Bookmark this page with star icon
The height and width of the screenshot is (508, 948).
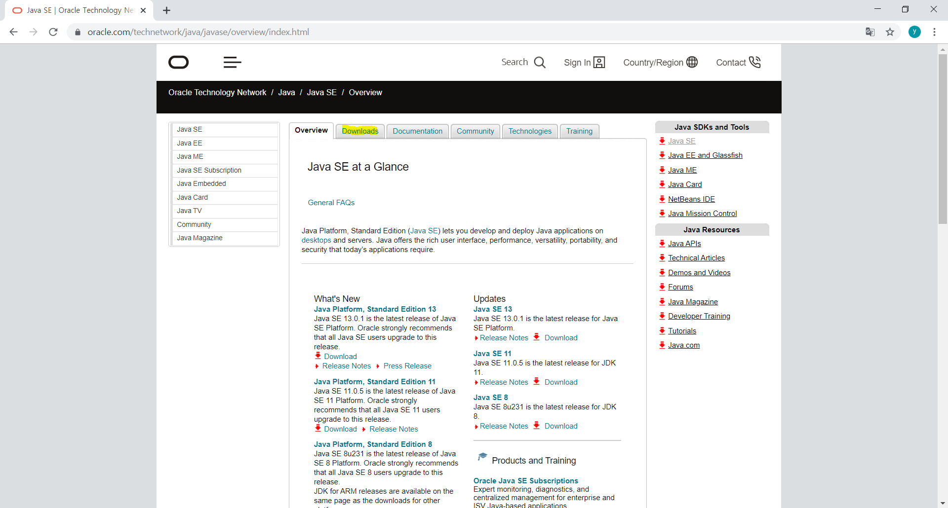click(890, 32)
